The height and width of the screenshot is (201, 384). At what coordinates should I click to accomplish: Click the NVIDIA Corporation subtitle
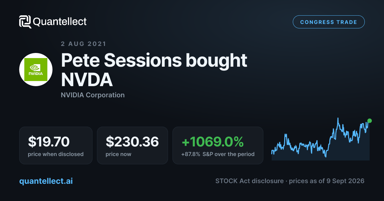[93, 95]
